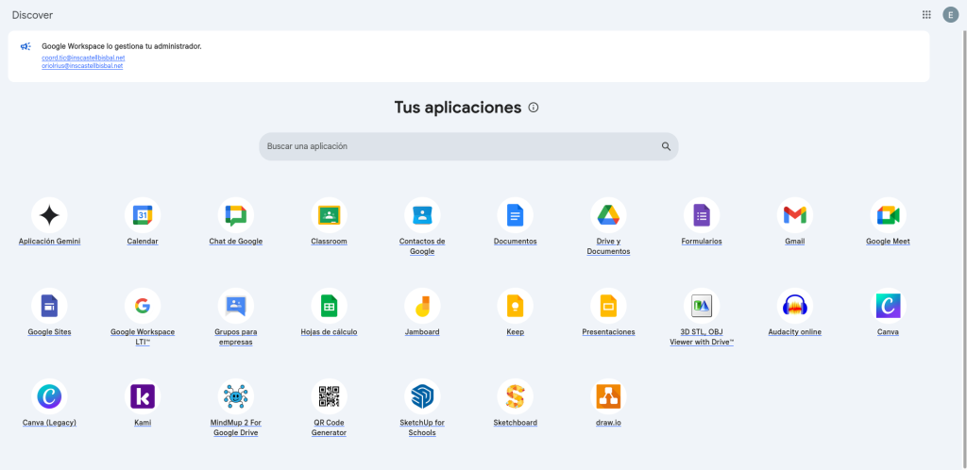Click the oriolrius administrator email link
This screenshot has width=967, height=470.
tap(82, 66)
